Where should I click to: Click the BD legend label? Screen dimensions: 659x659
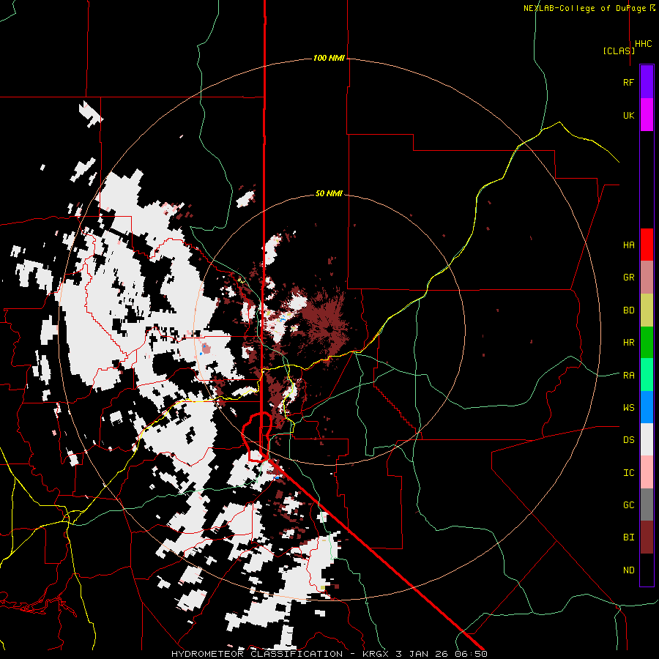coord(628,310)
